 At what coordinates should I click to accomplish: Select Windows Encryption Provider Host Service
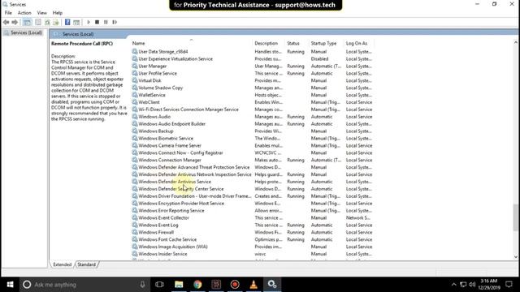(x=252, y=204)
